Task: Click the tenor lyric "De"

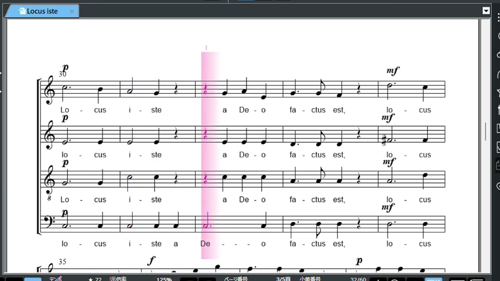Action: click(244, 199)
